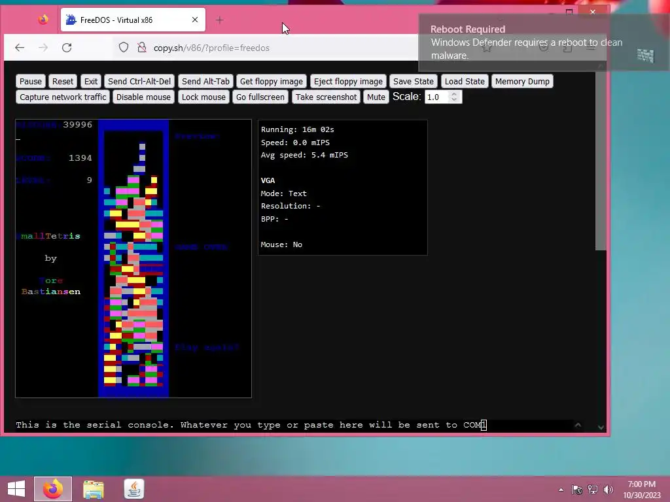Go fullscreen with emulator
The image size is (670, 502).
(x=260, y=97)
